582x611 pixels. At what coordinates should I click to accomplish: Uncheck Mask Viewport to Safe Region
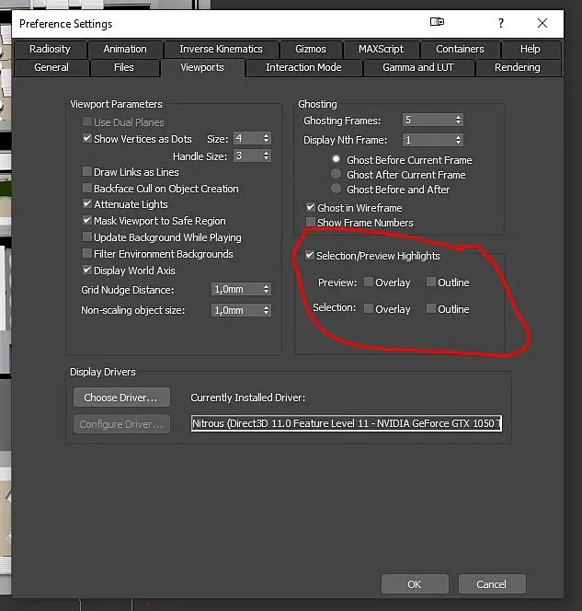(x=87, y=220)
